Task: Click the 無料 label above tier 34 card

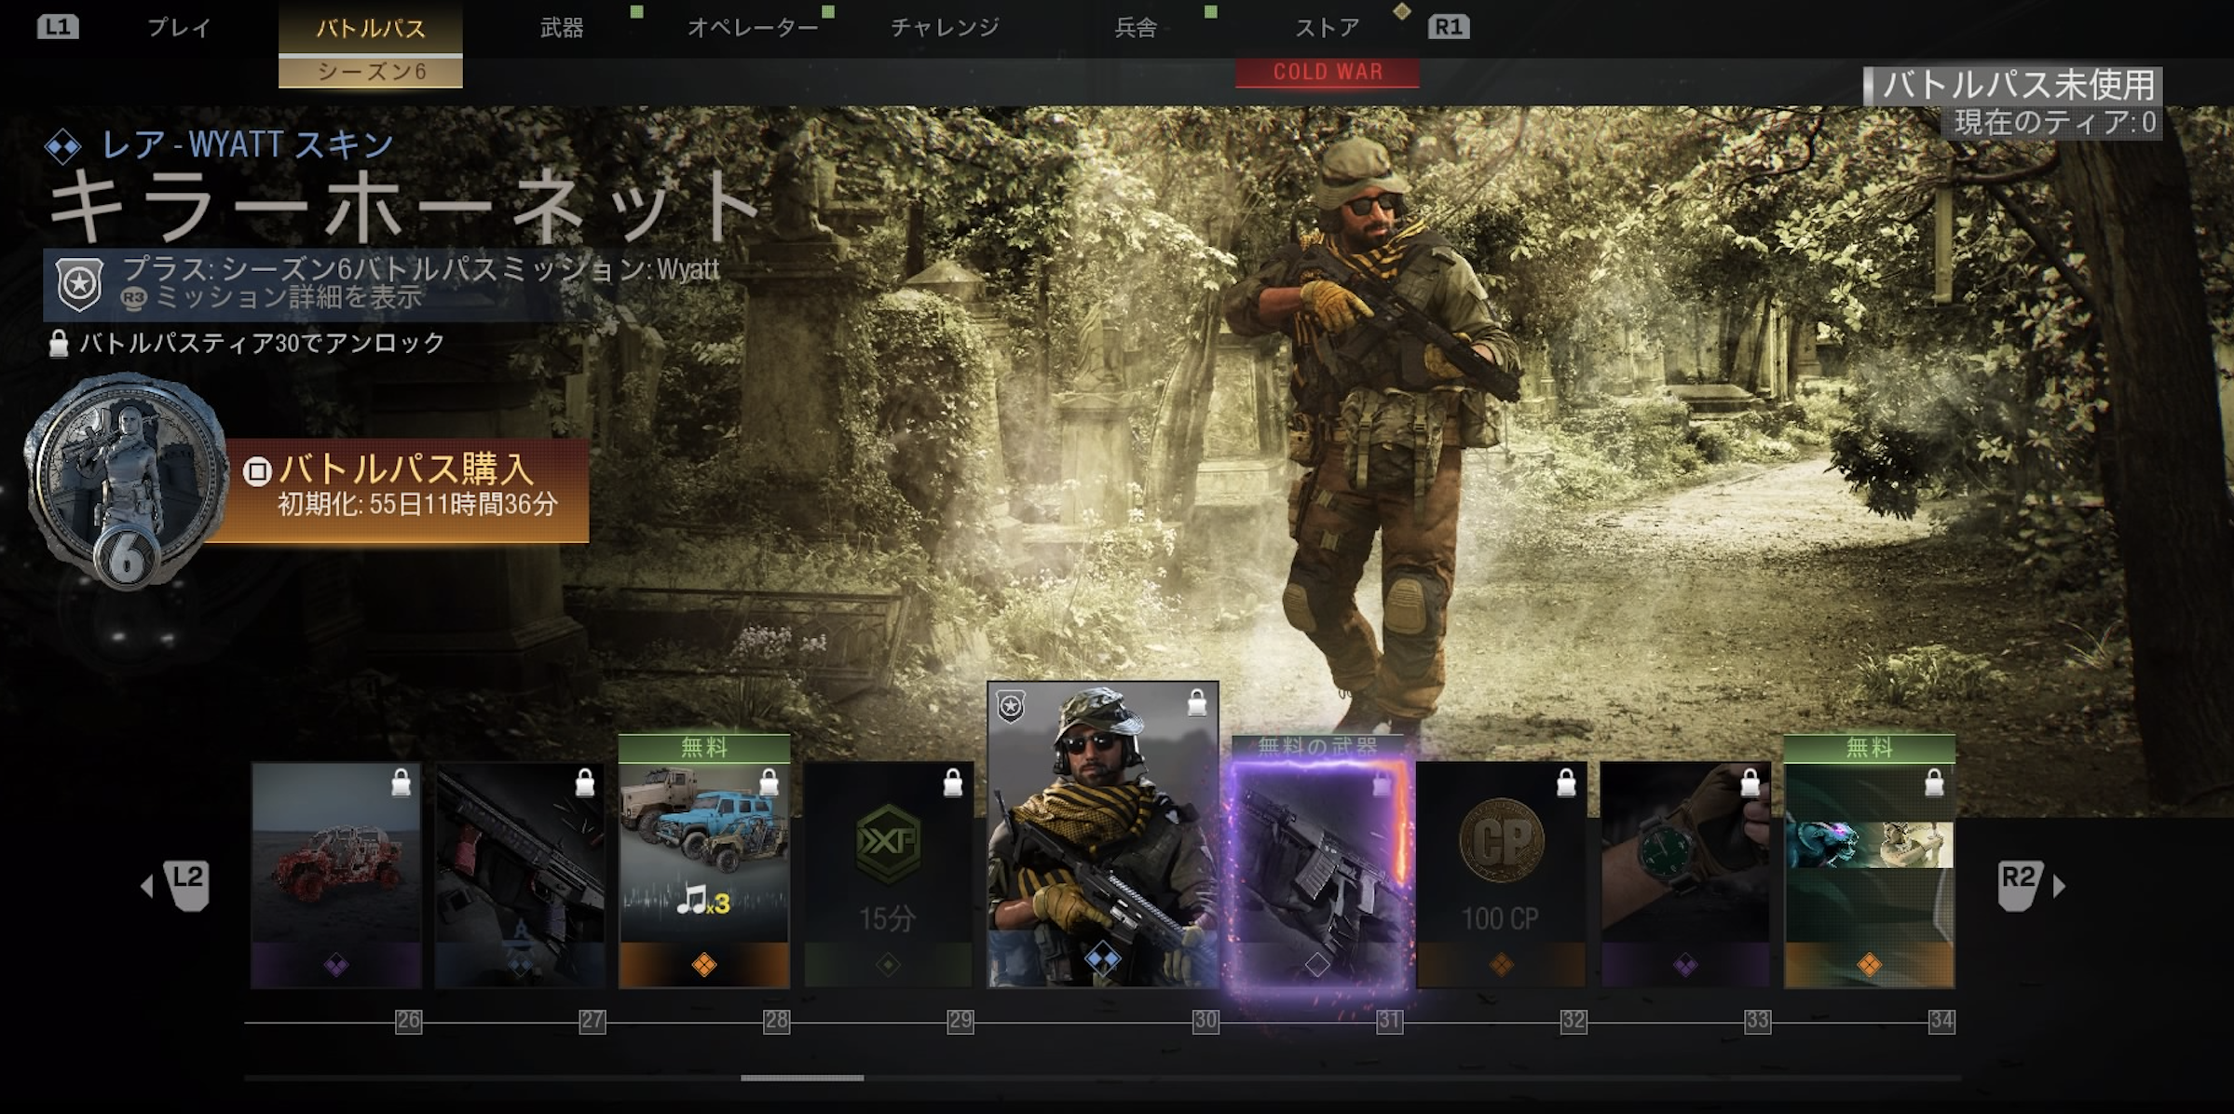Action: (1869, 748)
